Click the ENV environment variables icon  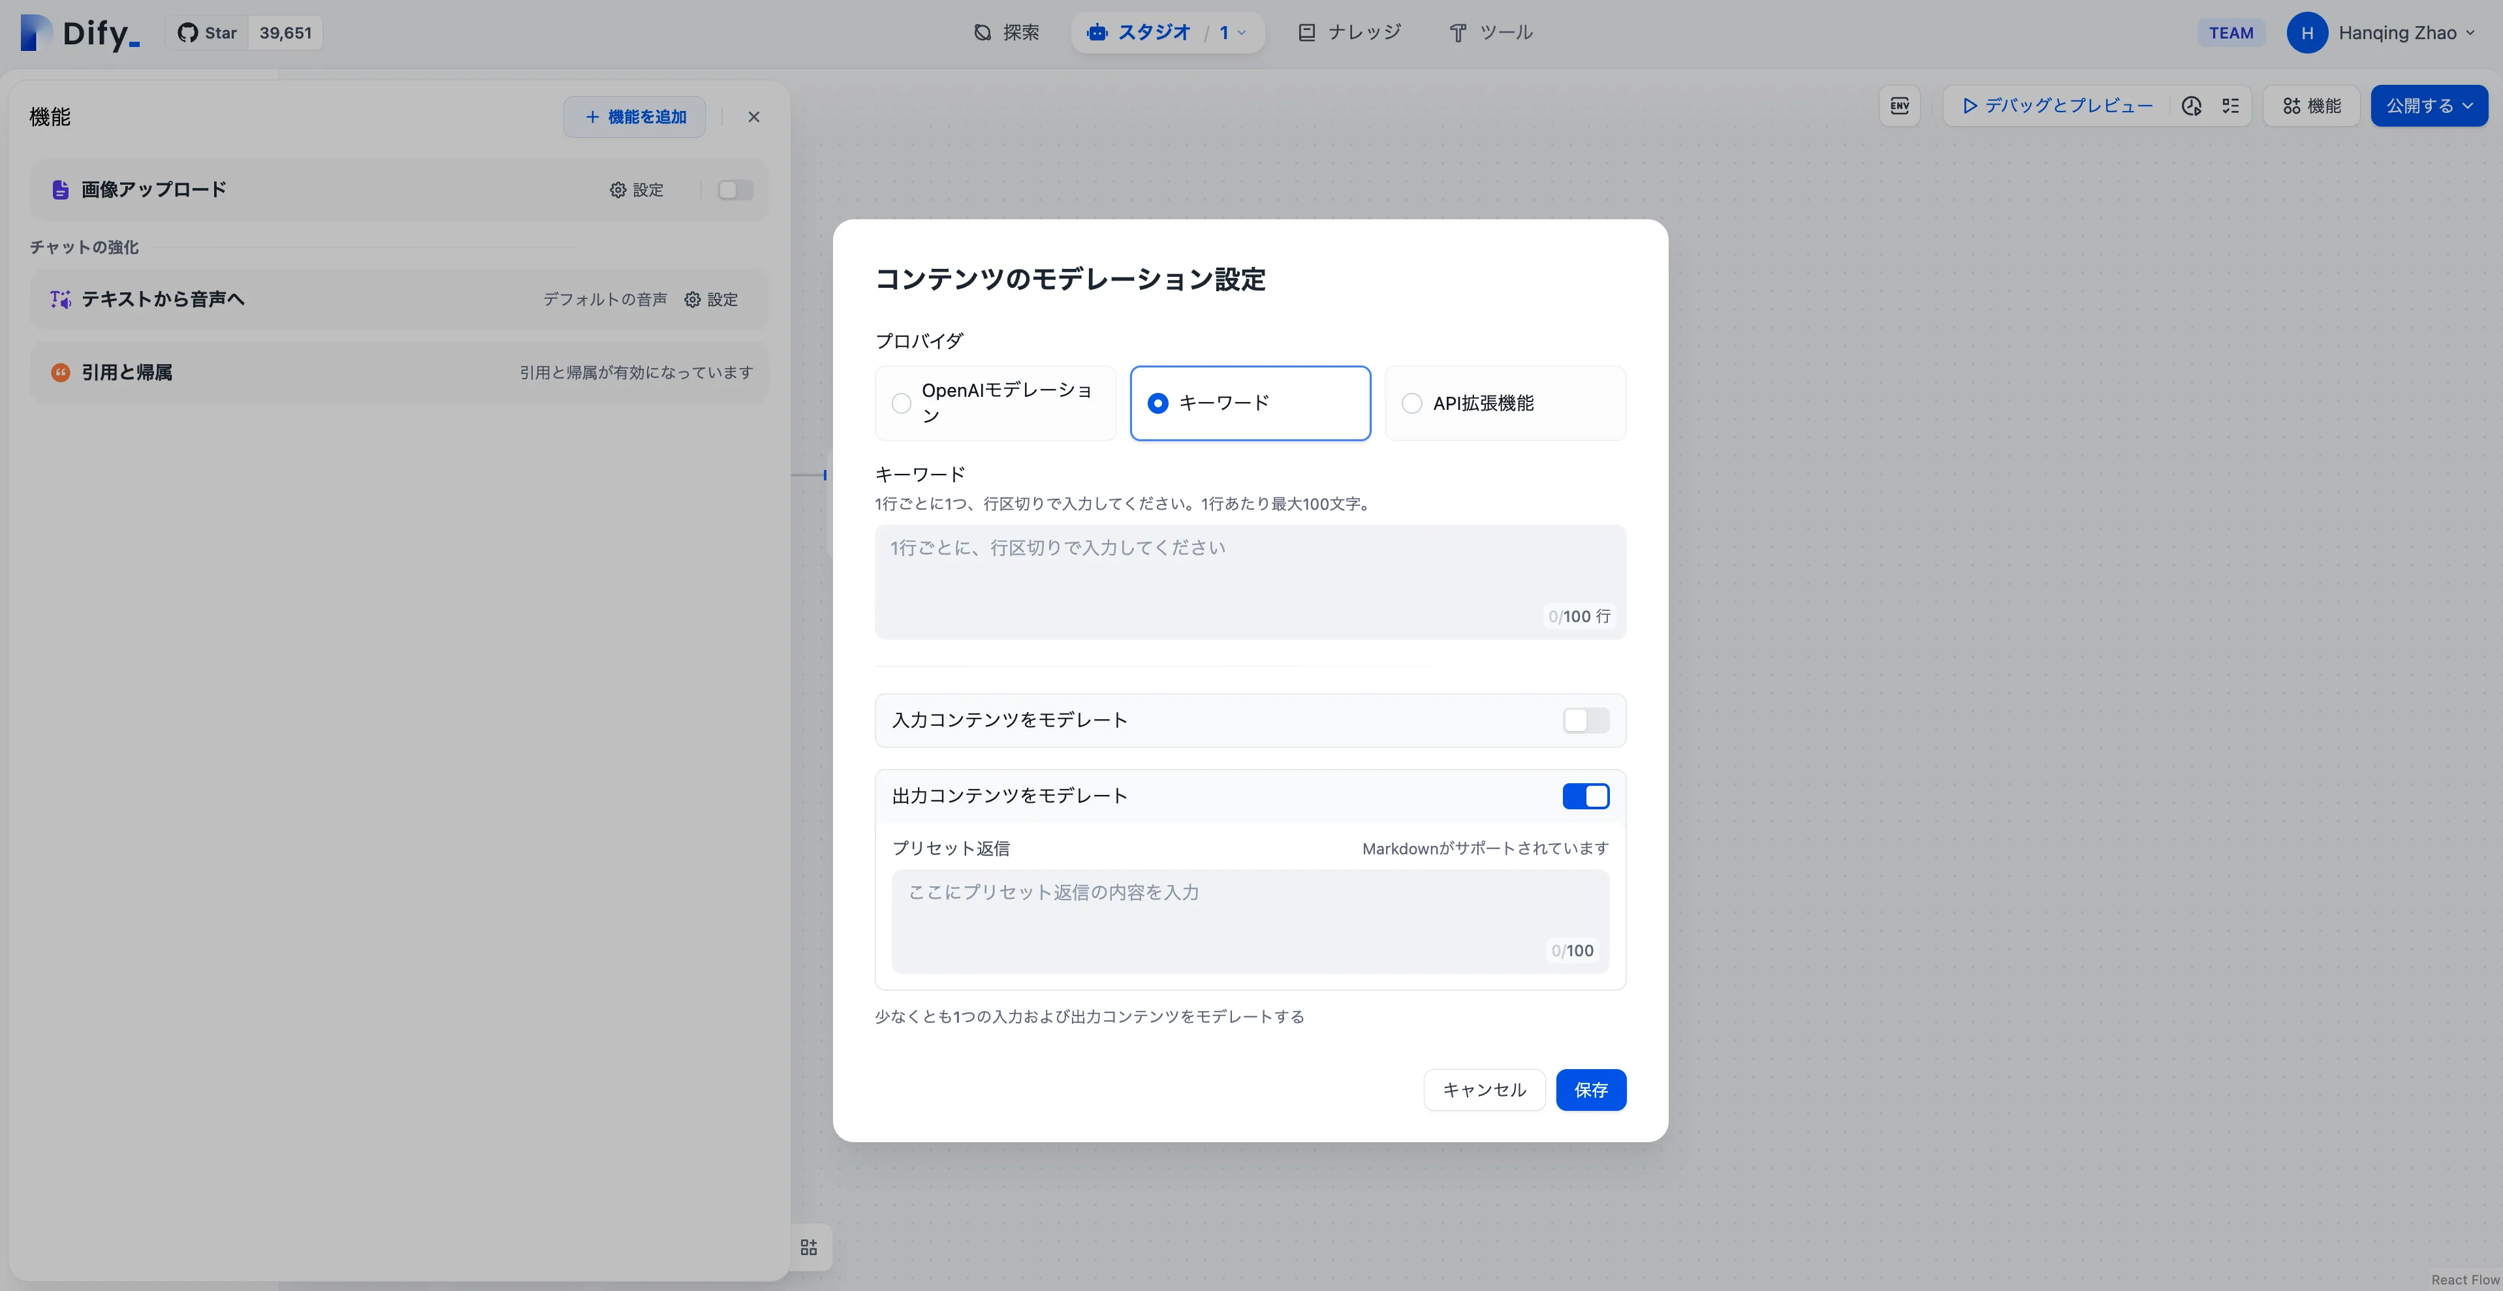[1900, 106]
